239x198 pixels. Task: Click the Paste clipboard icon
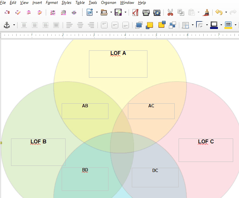[192, 12]
